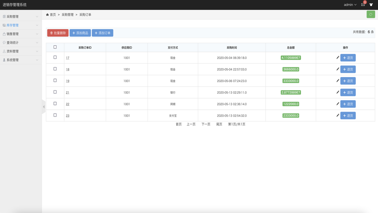The image size is (378, 213).
Task: Collapse the sidebar with left arrow handle
Action: (44, 107)
